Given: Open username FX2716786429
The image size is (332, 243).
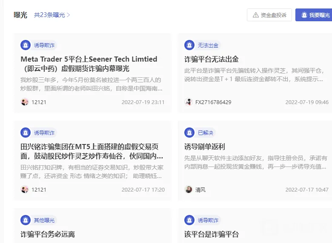Looking at the screenshot, I should pyautogui.click(x=213, y=102).
